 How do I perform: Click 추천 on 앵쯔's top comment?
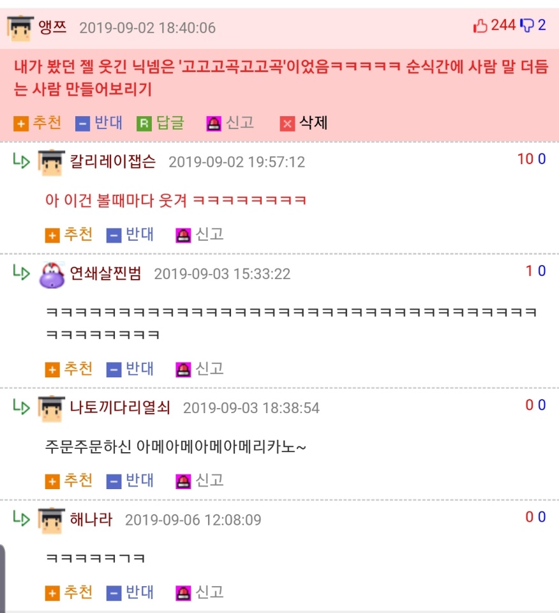click(x=38, y=123)
